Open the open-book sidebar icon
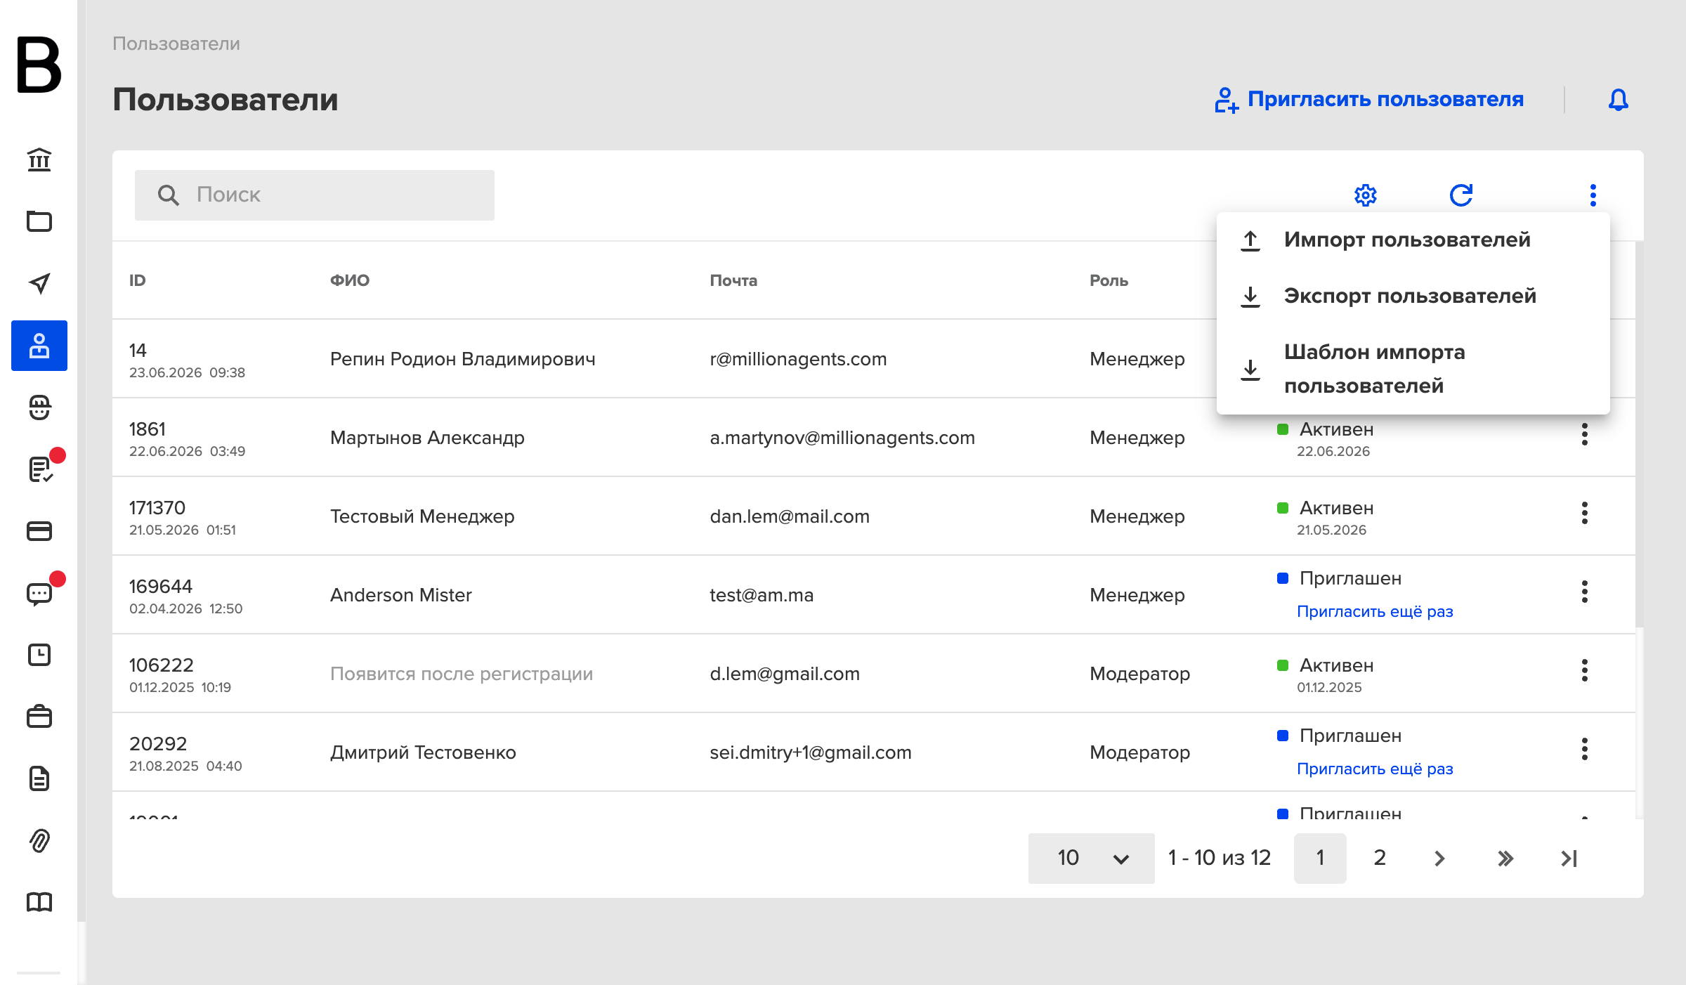The image size is (1686, 985). pyautogui.click(x=39, y=902)
